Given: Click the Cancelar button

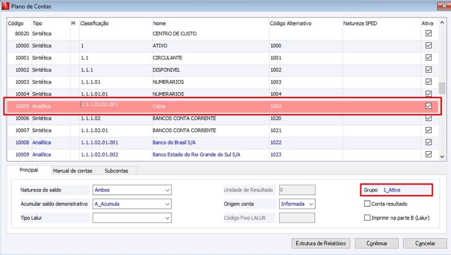Looking at the screenshot, I should coord(425,244).
